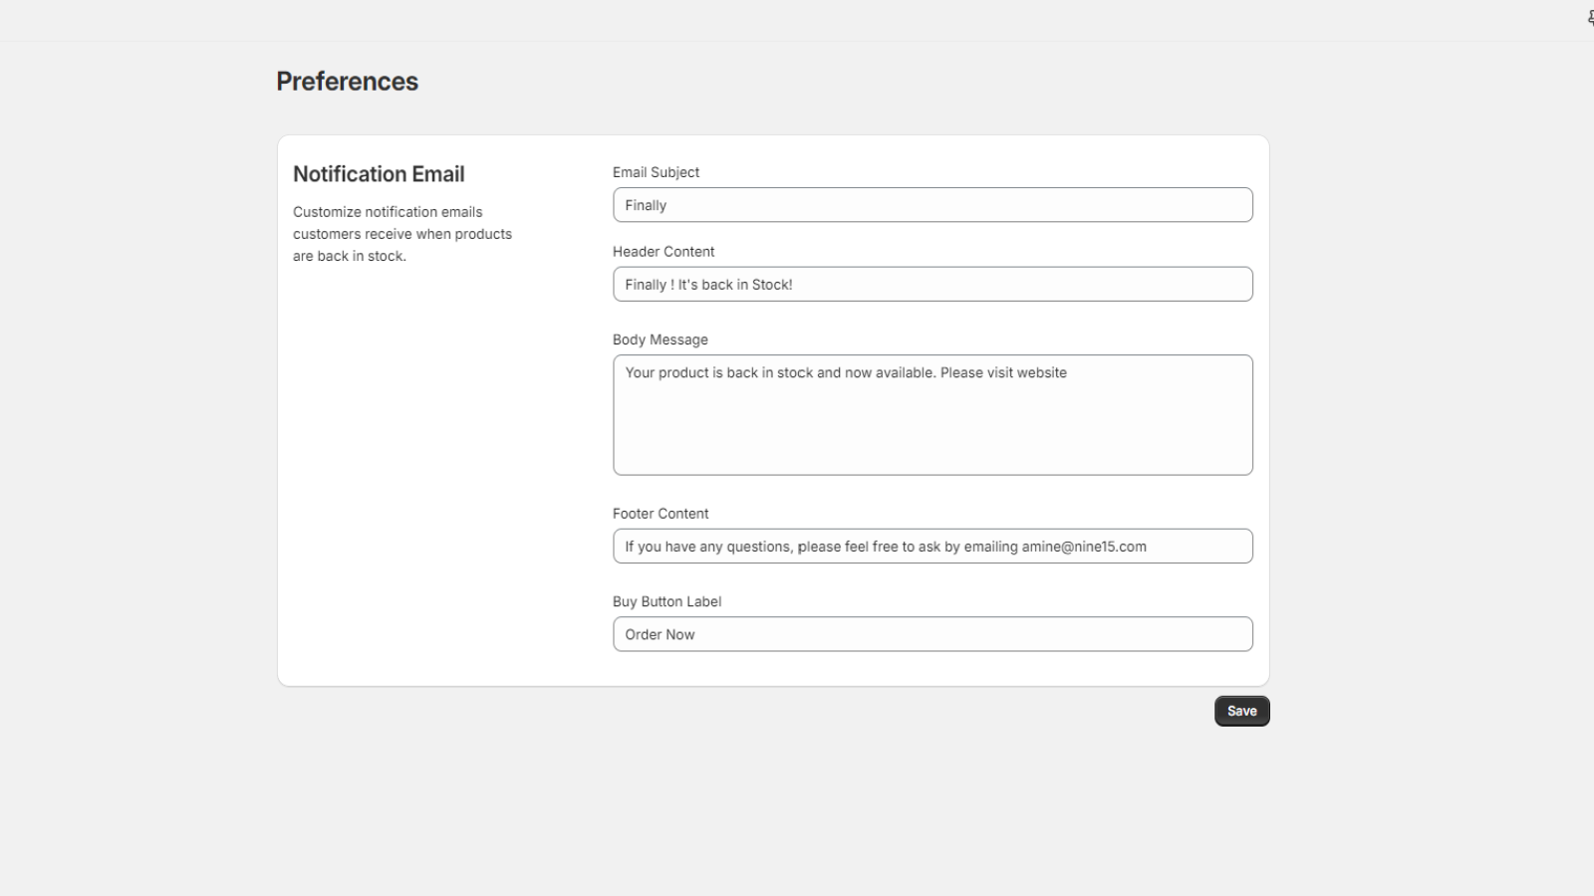Click the Notification Email section title
This screenshot has height=896, width=1594.
tap(379, 174)
